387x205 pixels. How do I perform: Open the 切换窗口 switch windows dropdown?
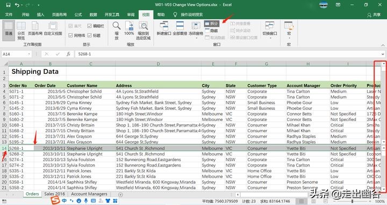tap(269, 31)
